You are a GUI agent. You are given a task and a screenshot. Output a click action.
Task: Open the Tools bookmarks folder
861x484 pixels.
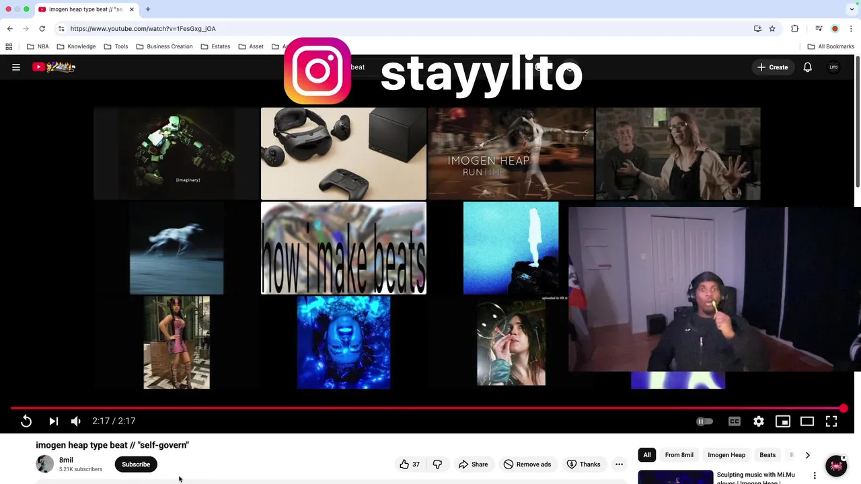pos(116,46)
